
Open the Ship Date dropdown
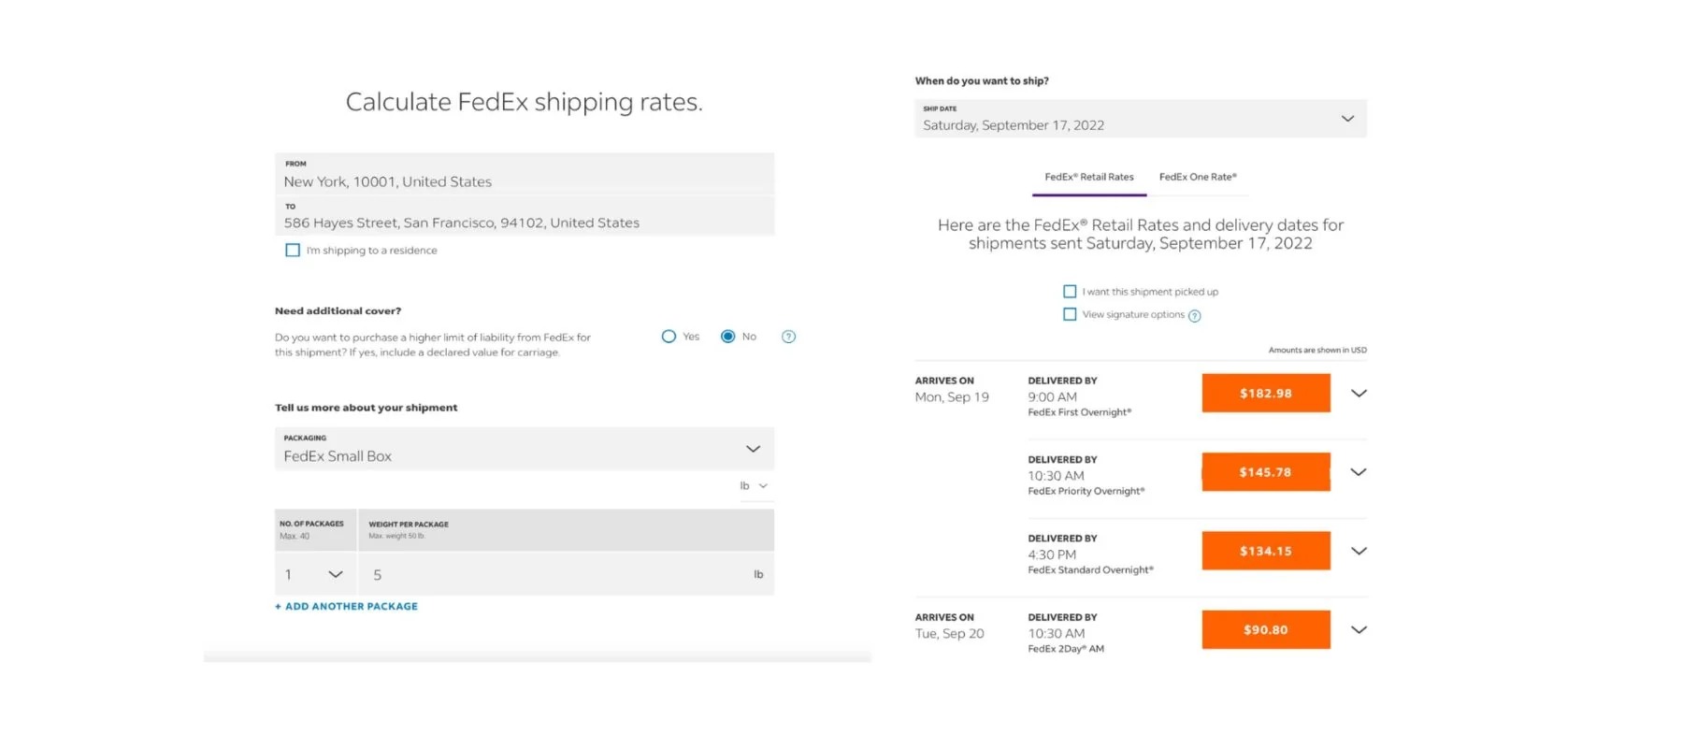tap(1141, 119)
